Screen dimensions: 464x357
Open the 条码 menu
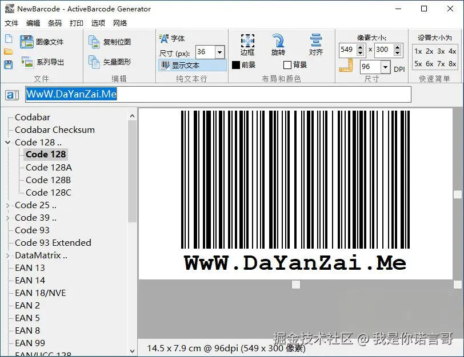55,23
